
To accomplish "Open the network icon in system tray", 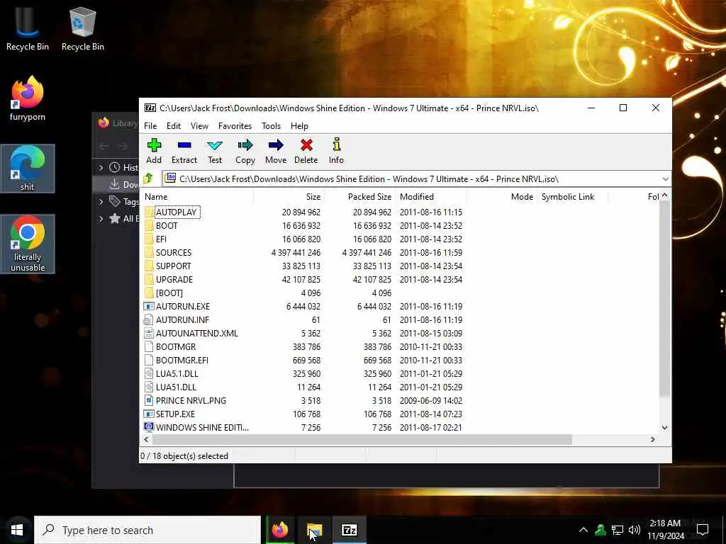I will 618,530.
